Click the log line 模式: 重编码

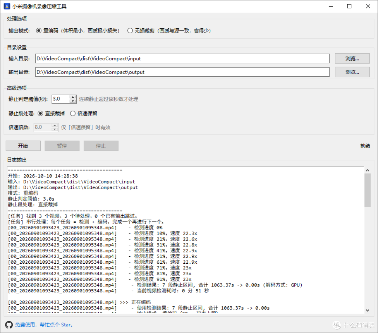tap(23, 193)
